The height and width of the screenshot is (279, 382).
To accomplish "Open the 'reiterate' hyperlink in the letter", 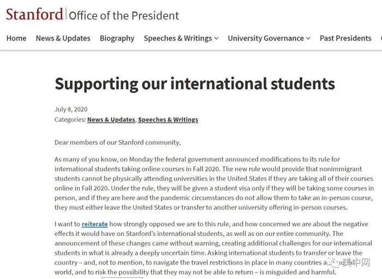I will (x=95, y=224).
